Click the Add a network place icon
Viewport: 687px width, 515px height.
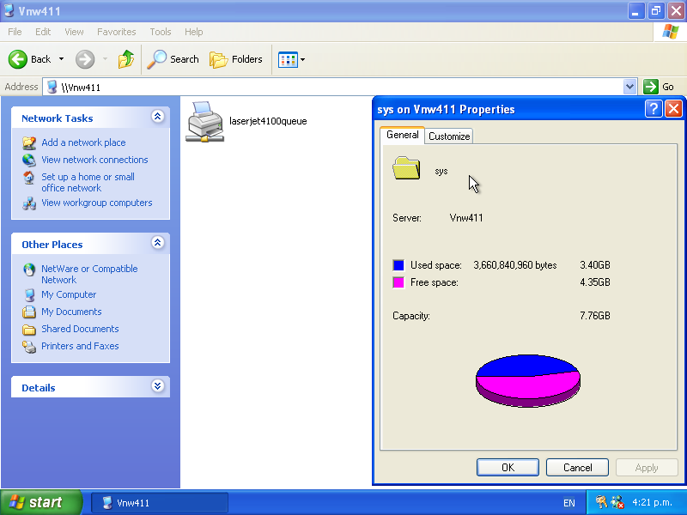[29, 142]
